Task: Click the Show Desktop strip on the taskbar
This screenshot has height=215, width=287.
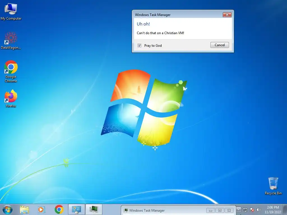Action: [285, 210]
